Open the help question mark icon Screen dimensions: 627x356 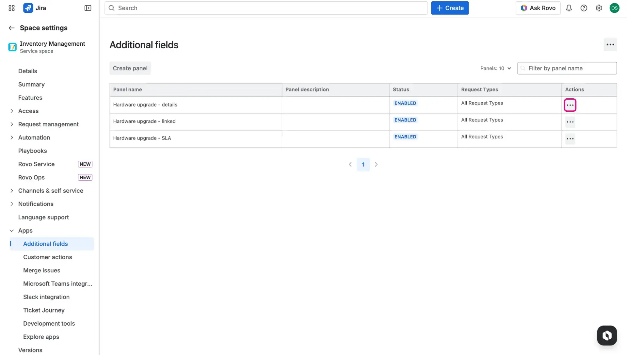(x=584, y=8)
